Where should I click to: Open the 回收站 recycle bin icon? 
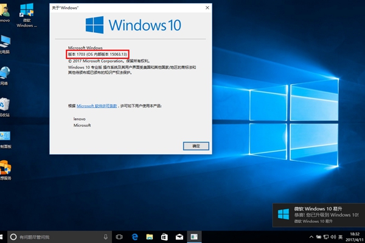click(x=5, y=107)
